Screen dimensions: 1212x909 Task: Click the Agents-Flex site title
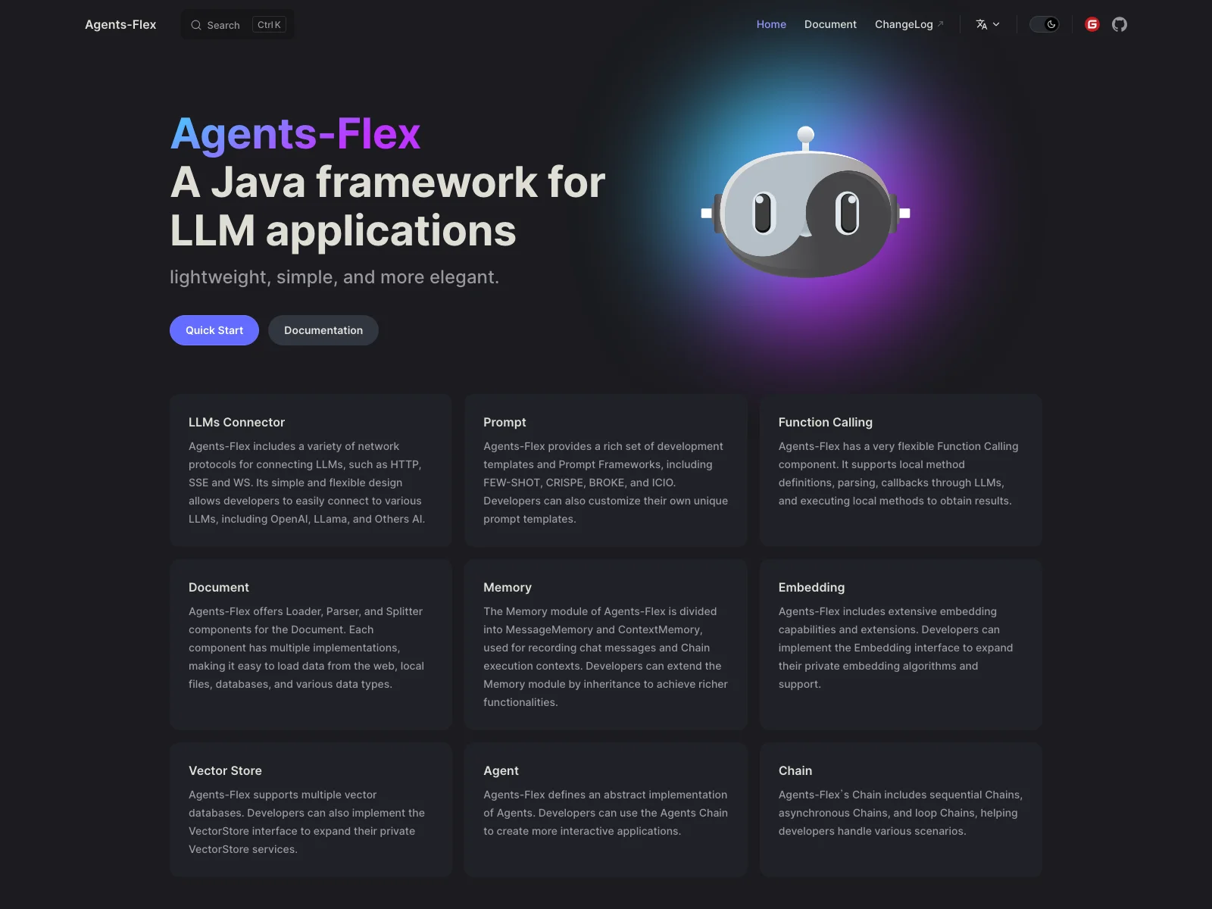(x=120, y=24)
